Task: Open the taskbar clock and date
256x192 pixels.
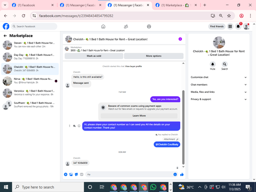Action: coord(234,187)
